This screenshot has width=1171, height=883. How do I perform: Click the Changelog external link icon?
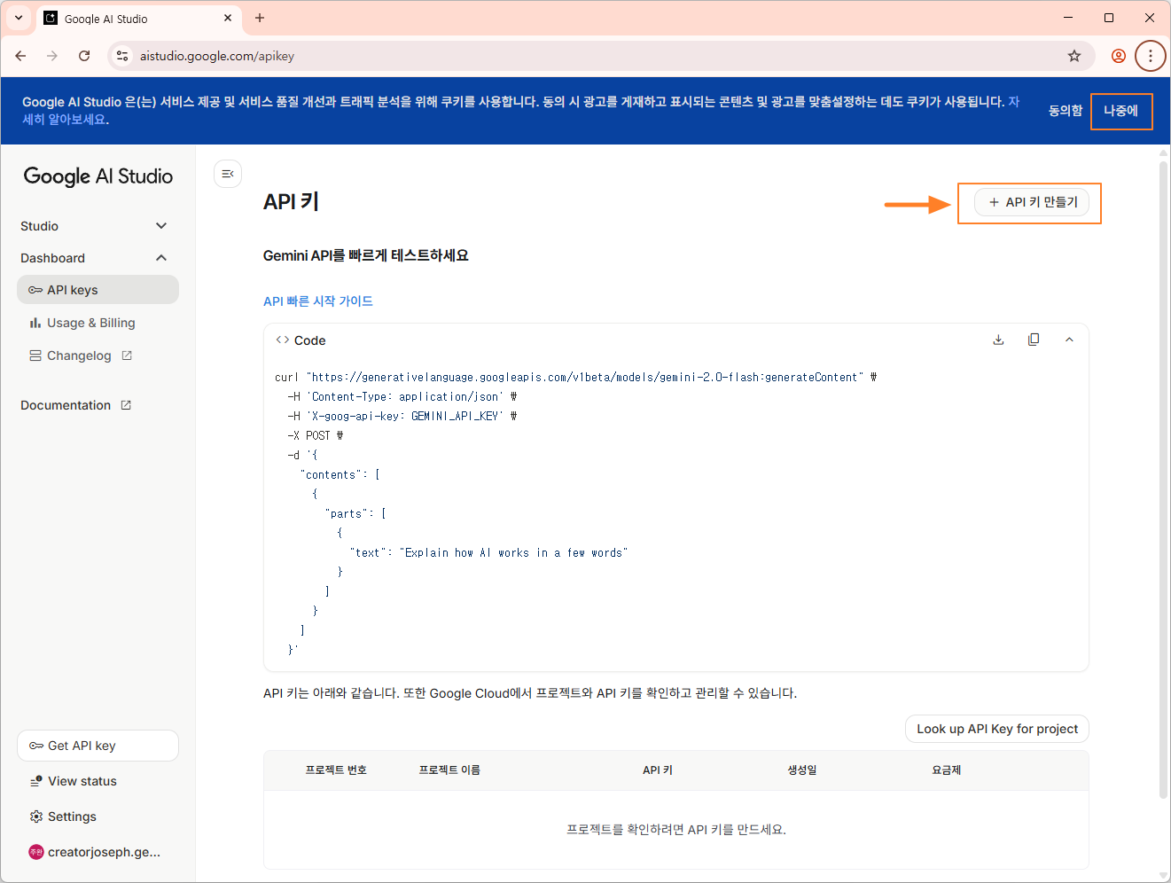coord(127,356)
